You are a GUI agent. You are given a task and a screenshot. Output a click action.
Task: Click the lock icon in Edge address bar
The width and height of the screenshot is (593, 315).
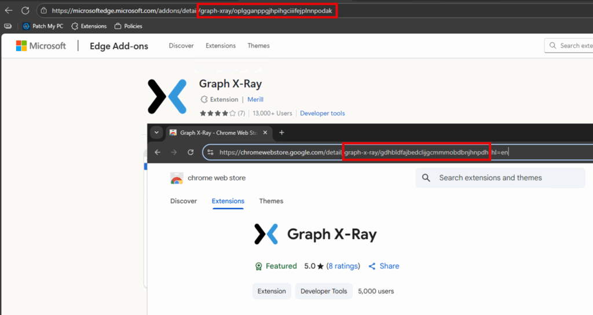43,10
